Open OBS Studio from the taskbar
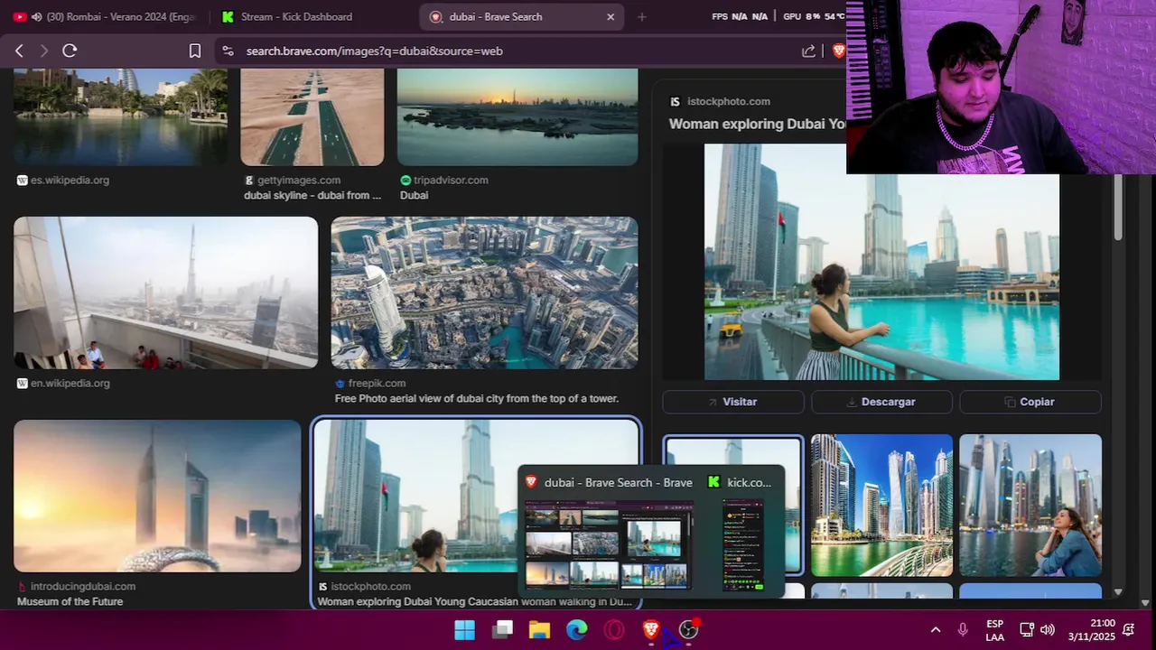The height and width of the screenshot is (650, 1156). tap(689, 629)
